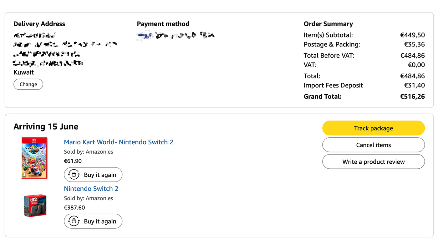Click the €387.60 price of Switch 2
Viewport: 438px width, 243px height.
pyautogui.click(x=74, y=208)
